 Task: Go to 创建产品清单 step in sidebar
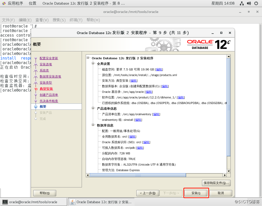click(49, 95)
